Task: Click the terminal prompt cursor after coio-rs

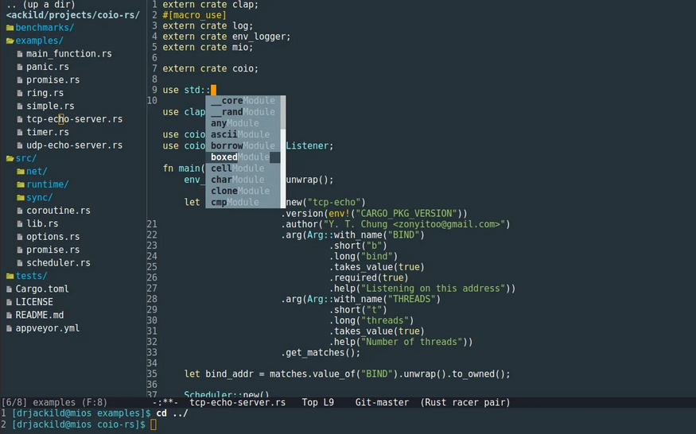Action: coord(154,424)
